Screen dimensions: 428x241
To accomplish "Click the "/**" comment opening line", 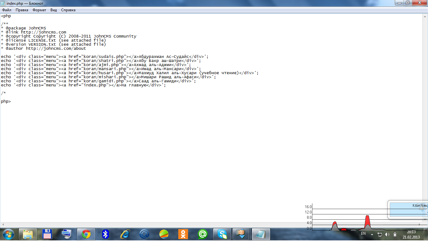I will (5, 24).
